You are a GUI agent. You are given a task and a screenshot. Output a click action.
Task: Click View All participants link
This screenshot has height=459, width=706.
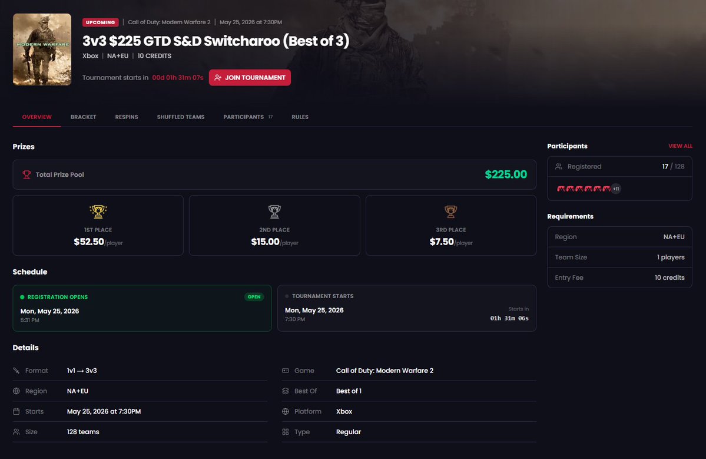(x=680, y=146)
